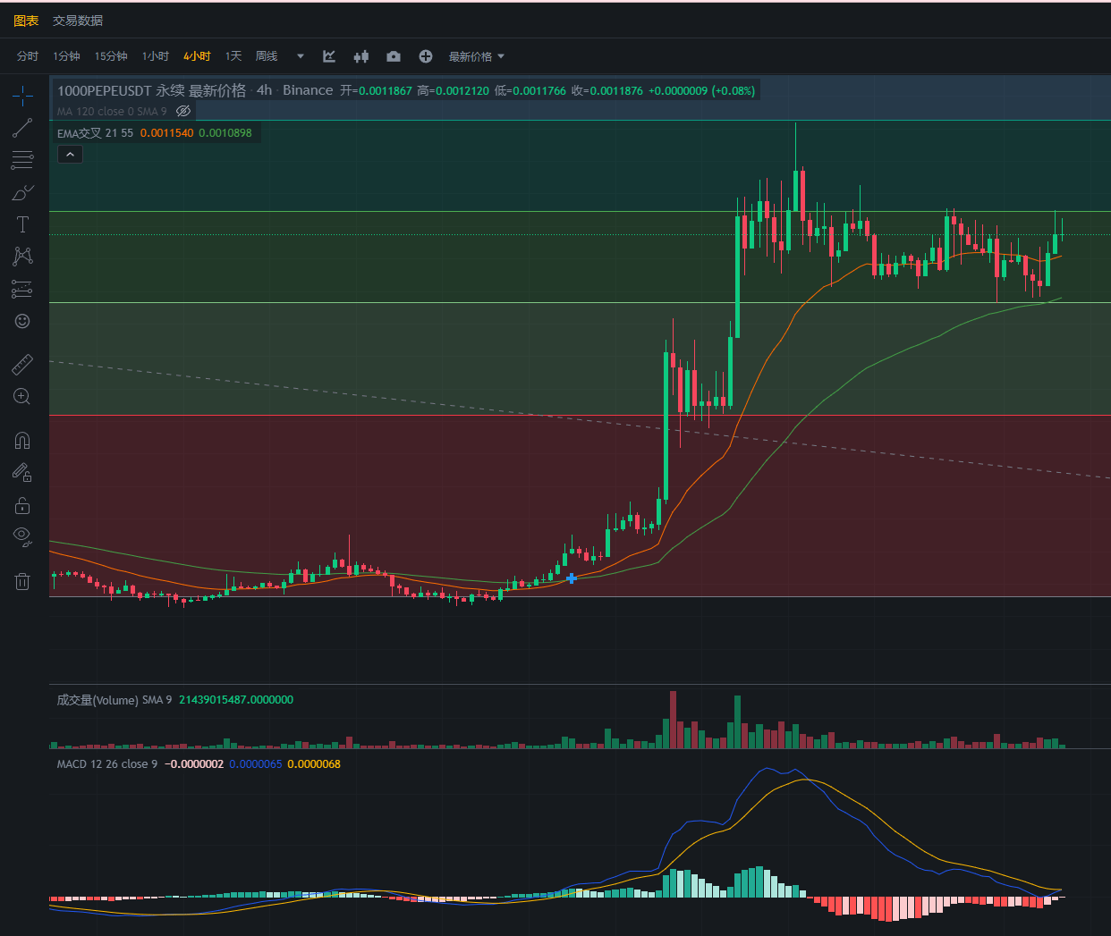Toggle visibility of the MA 120 indicator
The height and width of the screenshot is (936, 1111).
point(183,112)
